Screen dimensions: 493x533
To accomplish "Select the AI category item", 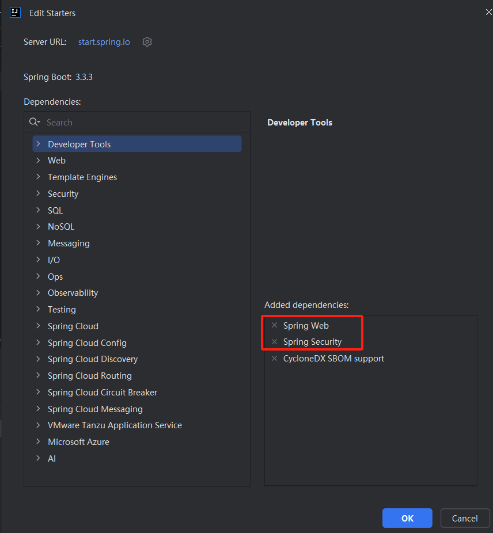I will [52, 459].
